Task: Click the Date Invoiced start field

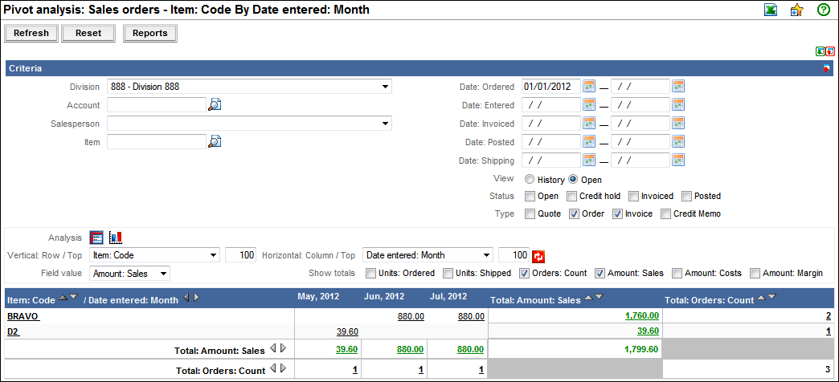Action: coord(550,124)
